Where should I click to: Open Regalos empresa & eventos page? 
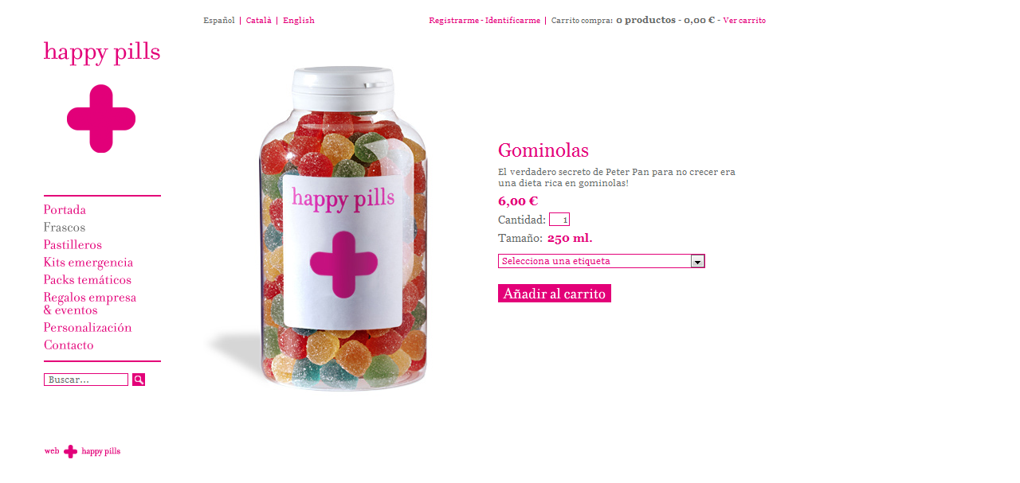coord(90,304)
